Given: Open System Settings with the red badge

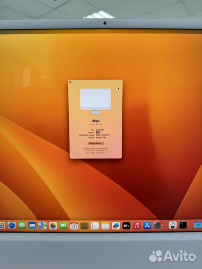Looking at the screenshot, I should (158, 225).
